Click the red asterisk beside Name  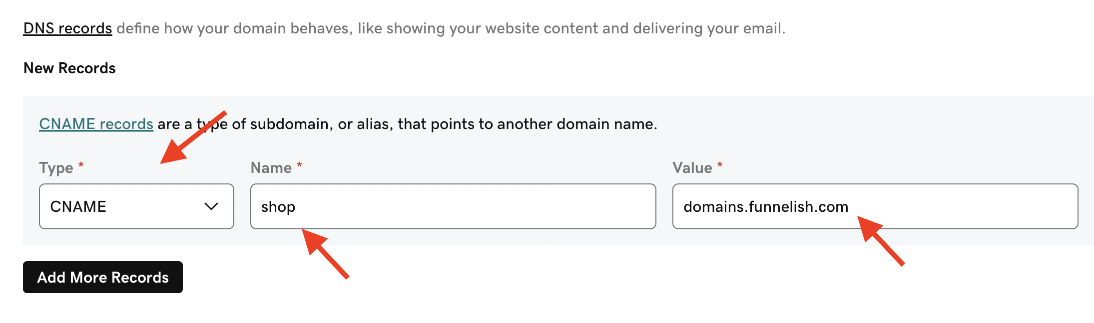(299, 165)
